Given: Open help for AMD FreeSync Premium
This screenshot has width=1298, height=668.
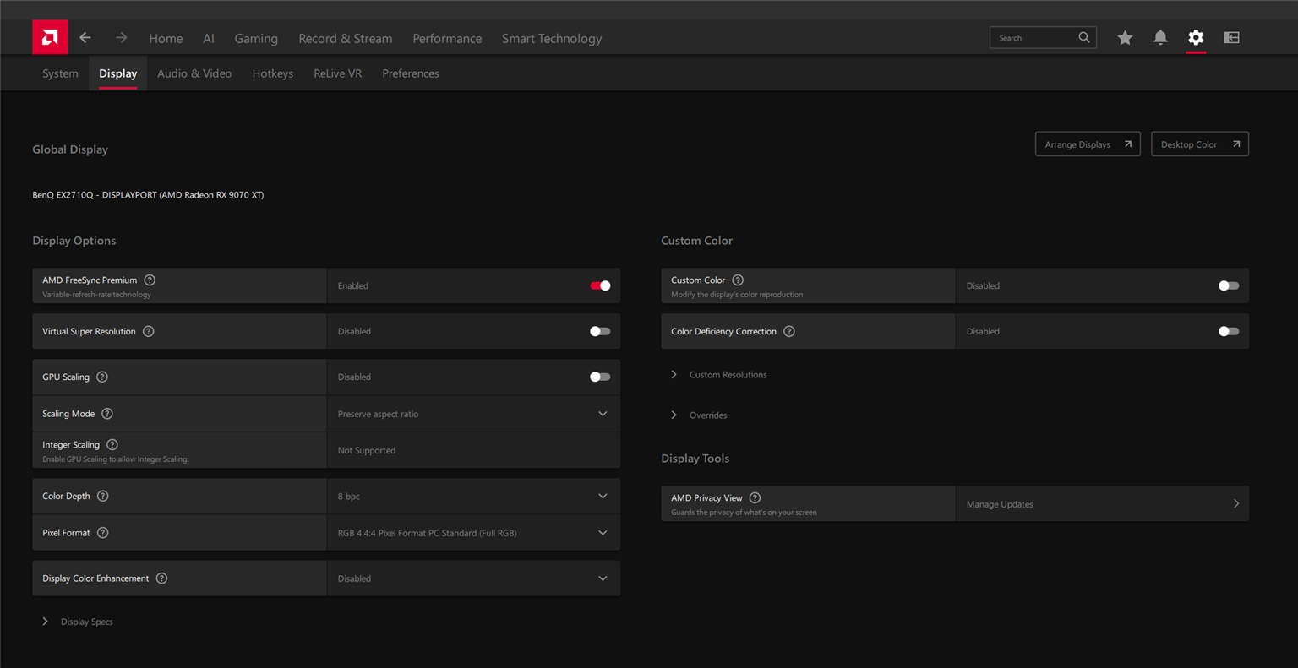Looking at the screenshot, I should point(150,280).
